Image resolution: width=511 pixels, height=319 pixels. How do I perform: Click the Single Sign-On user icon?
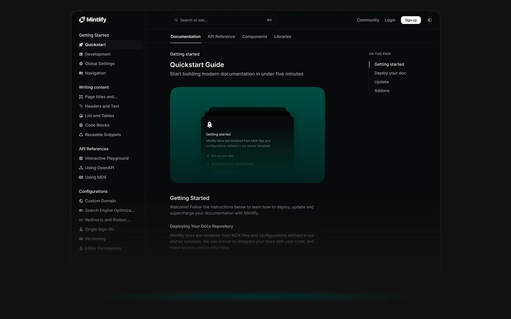pyautogui.click(x=81, y=229)
